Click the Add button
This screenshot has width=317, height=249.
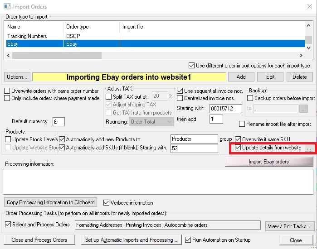pos(241,77)
